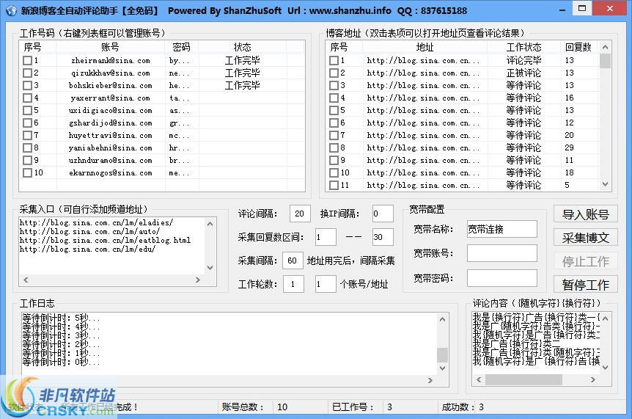This screenshot has height=419, width=632.
Task: Edit the 评论间隔 field showing 20
Action: point(300,214)
